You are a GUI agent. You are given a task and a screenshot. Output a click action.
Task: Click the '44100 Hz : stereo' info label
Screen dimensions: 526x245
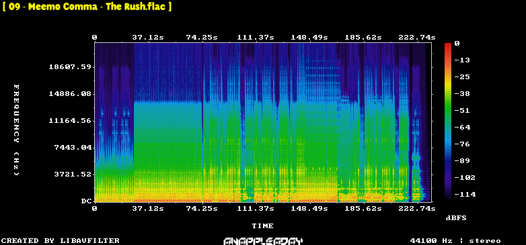click(455, 241)
